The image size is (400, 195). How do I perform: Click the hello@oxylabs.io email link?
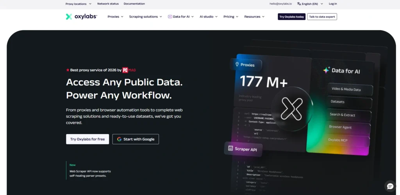click(280, 4)
